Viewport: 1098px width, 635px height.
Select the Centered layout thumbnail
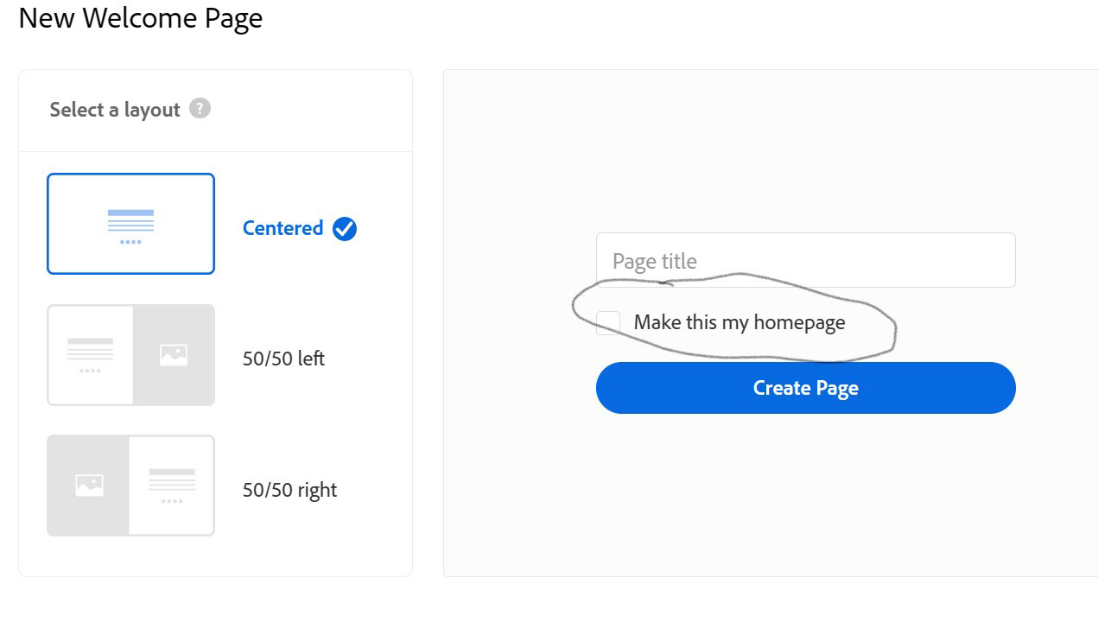130,224
